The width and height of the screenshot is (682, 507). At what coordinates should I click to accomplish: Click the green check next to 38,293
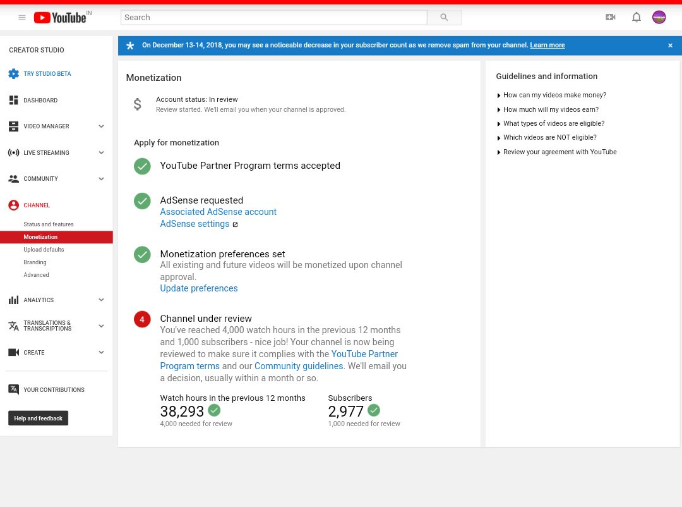pos(214,410)
